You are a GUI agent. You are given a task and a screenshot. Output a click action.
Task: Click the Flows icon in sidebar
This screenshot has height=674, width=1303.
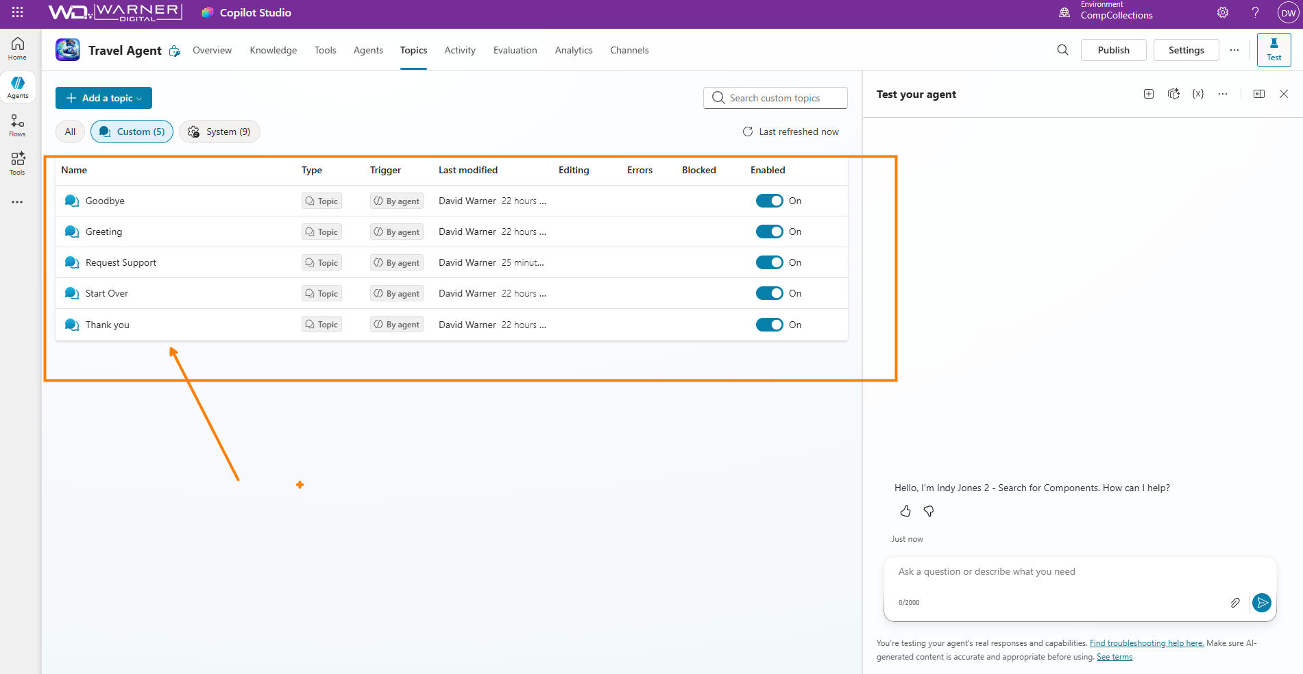17,125
